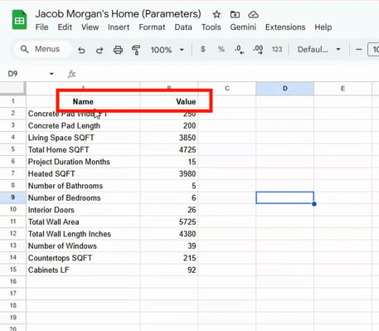379x331 pixels.
Task: Decrease decimal places
Action: click(239, 50)
